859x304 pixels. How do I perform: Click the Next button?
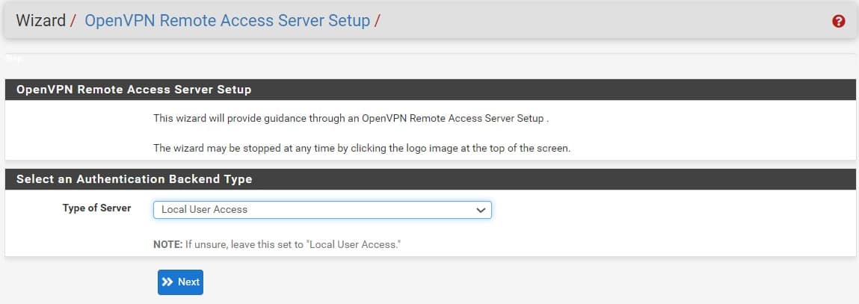point(180,282)
